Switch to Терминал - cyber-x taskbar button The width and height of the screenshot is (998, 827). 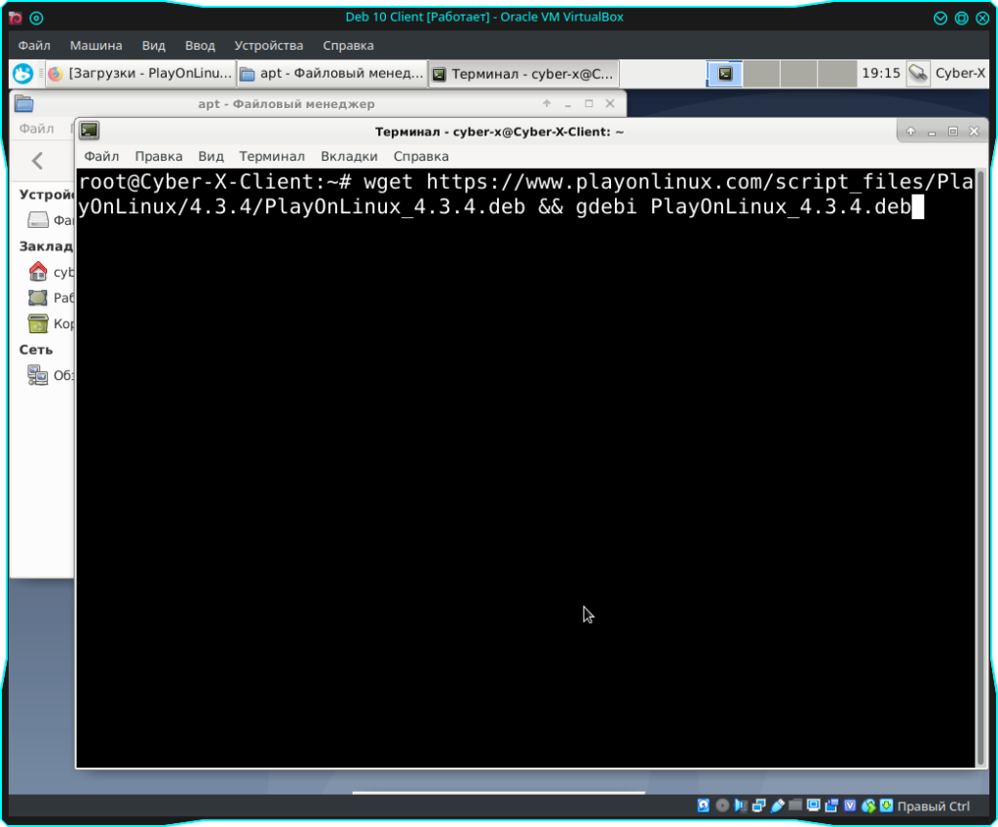[x=523, y=74]
